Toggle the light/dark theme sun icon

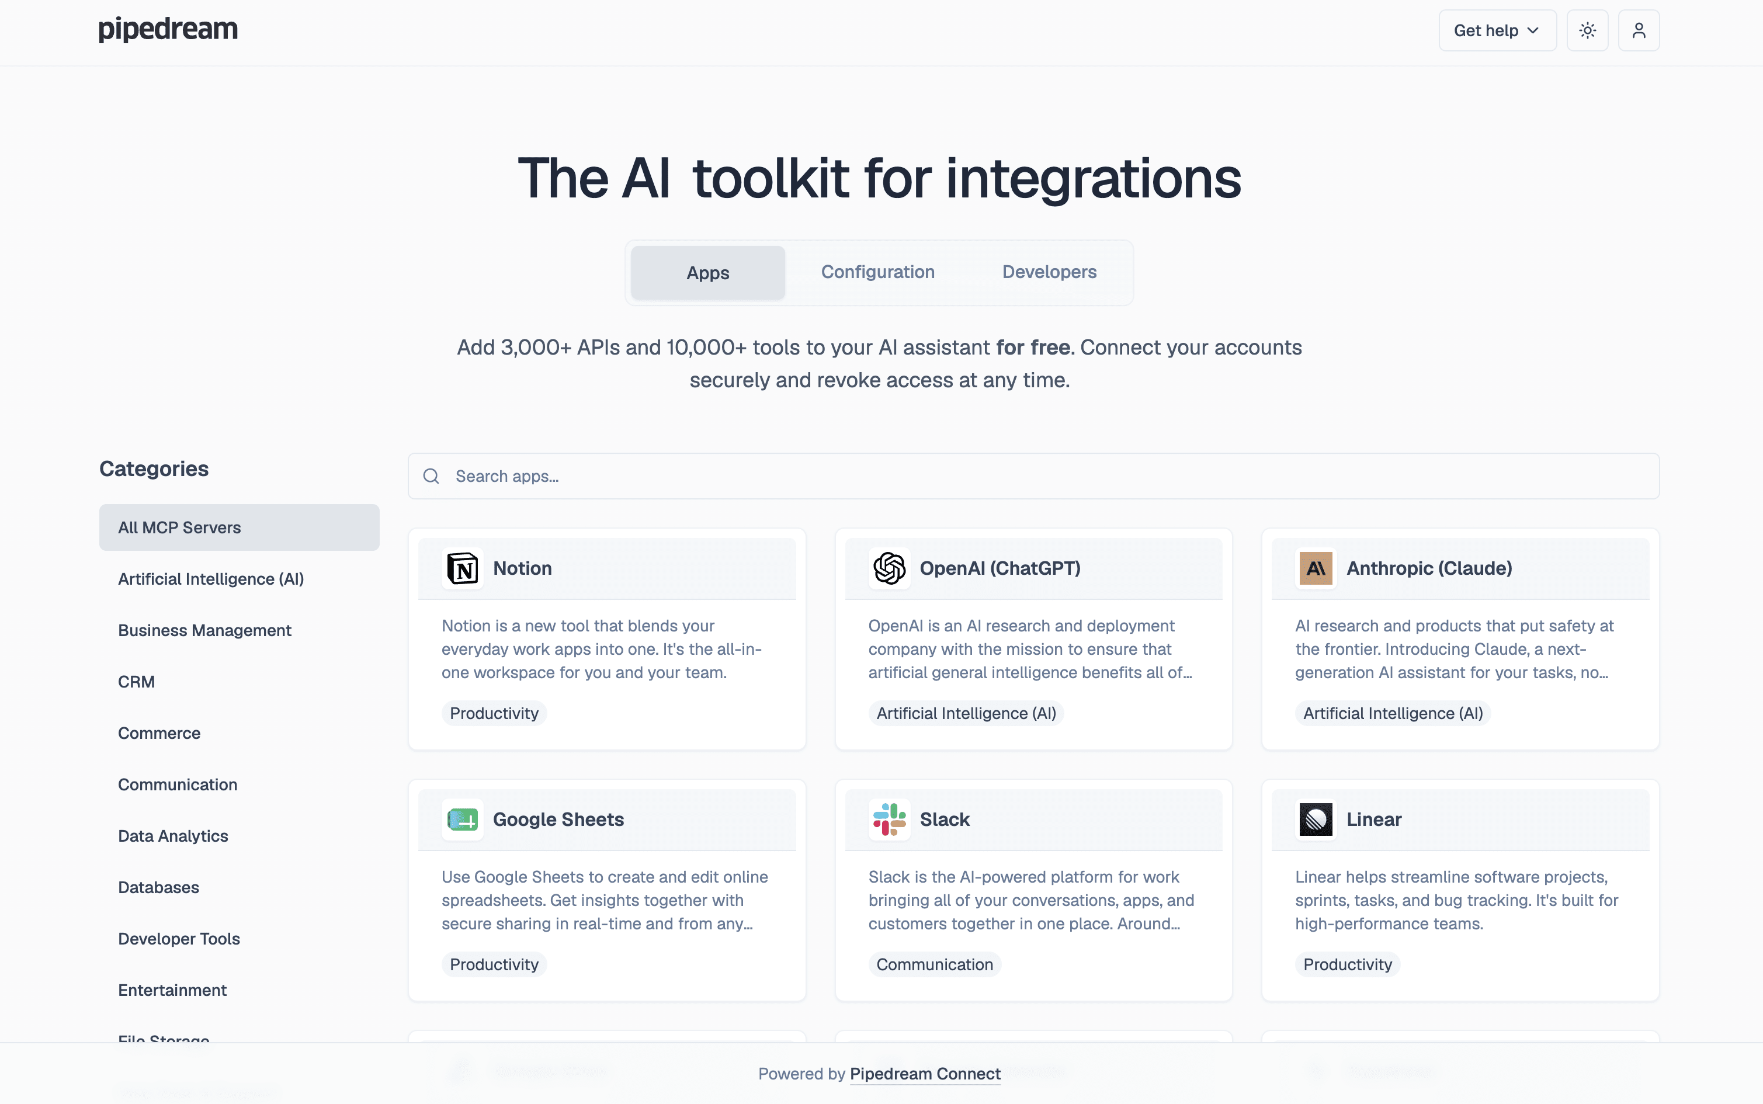1587,30
